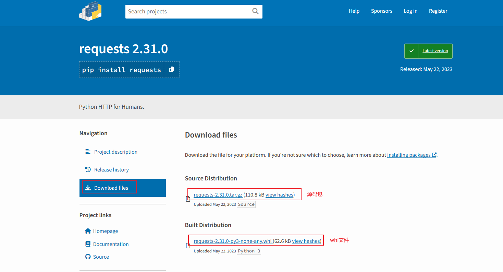Viewport: 503px width, 272px height.
Task: Click the Python 3 tag label
Action: click(249, 251)
